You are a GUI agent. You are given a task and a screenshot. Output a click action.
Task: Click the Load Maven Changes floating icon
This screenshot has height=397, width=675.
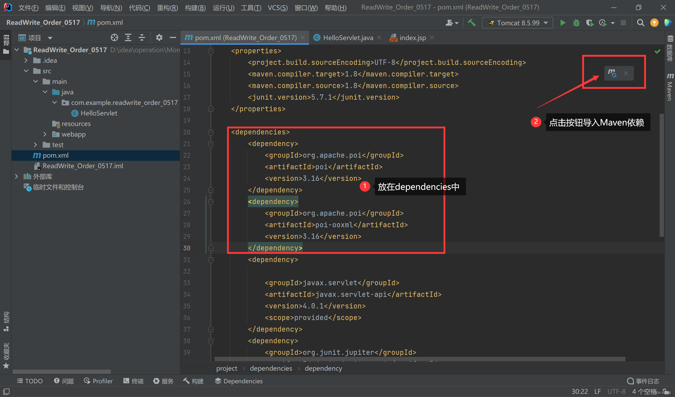[x=612, y=73]
